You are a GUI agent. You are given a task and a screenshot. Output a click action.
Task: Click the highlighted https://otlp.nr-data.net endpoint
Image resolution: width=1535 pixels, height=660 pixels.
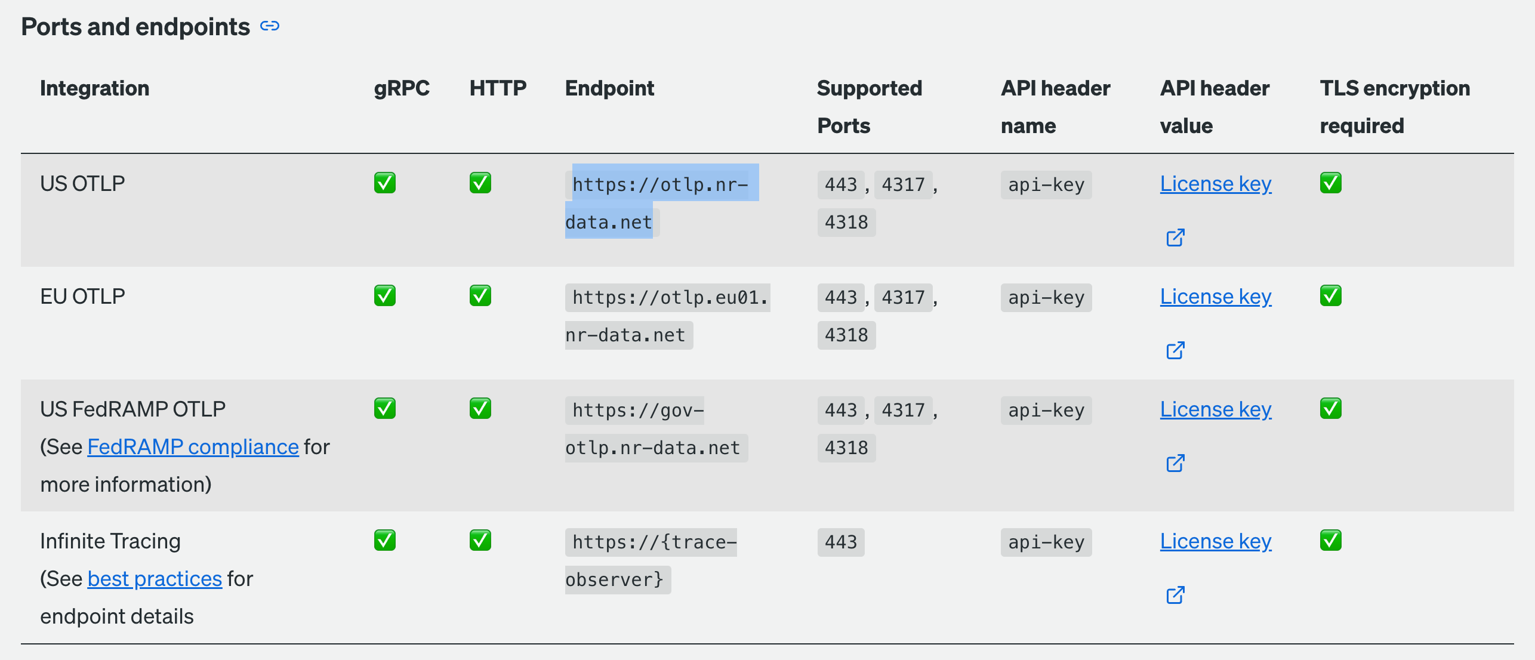pyautogui.click(x=659, y=185)
